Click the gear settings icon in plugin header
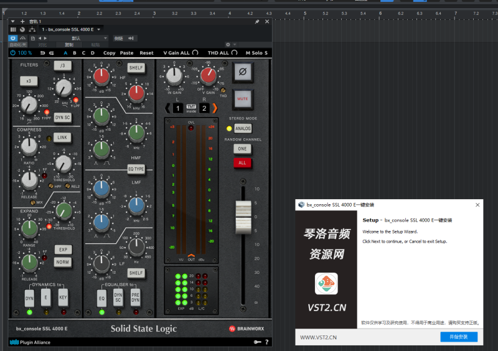Viewport: 498px width, 351px height. coord(228,44)
